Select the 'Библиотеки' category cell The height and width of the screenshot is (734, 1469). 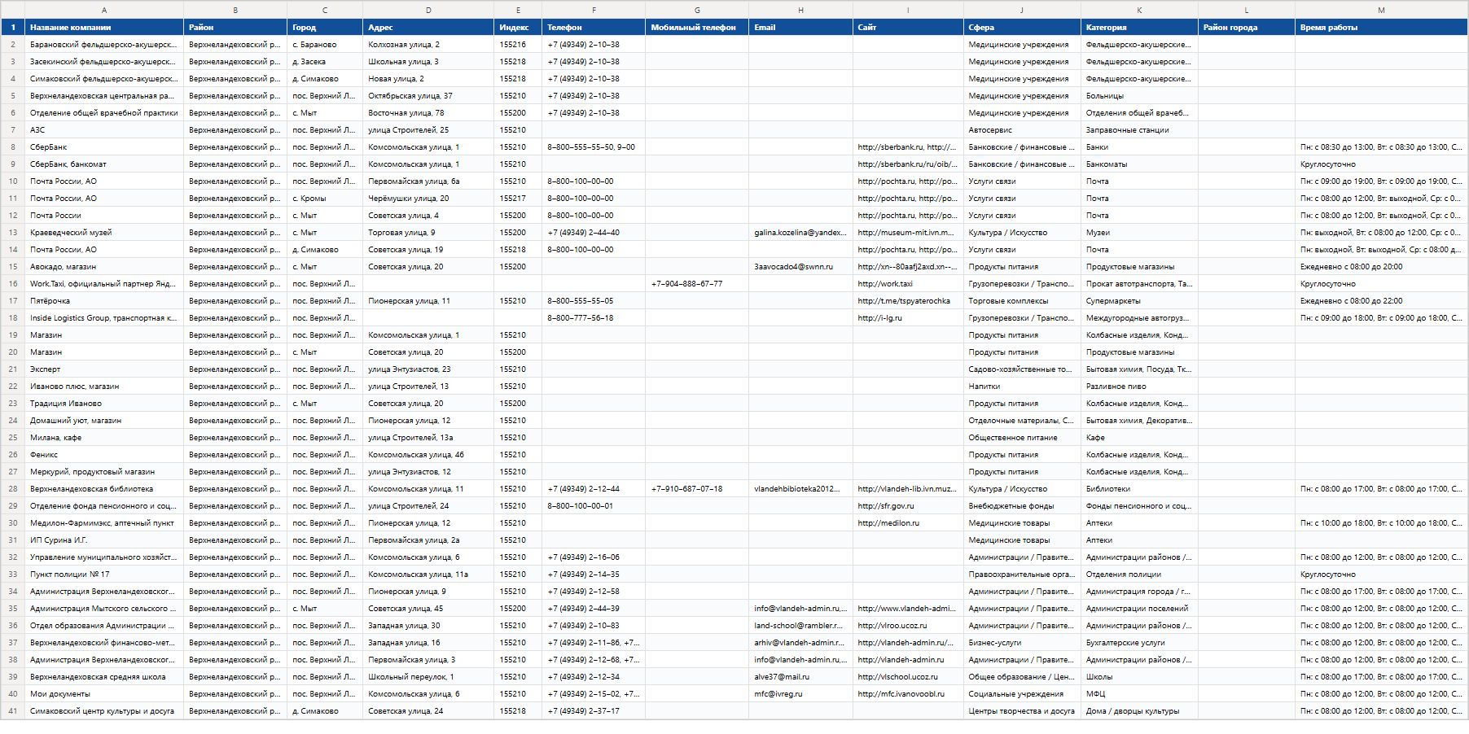point(1139,488)
